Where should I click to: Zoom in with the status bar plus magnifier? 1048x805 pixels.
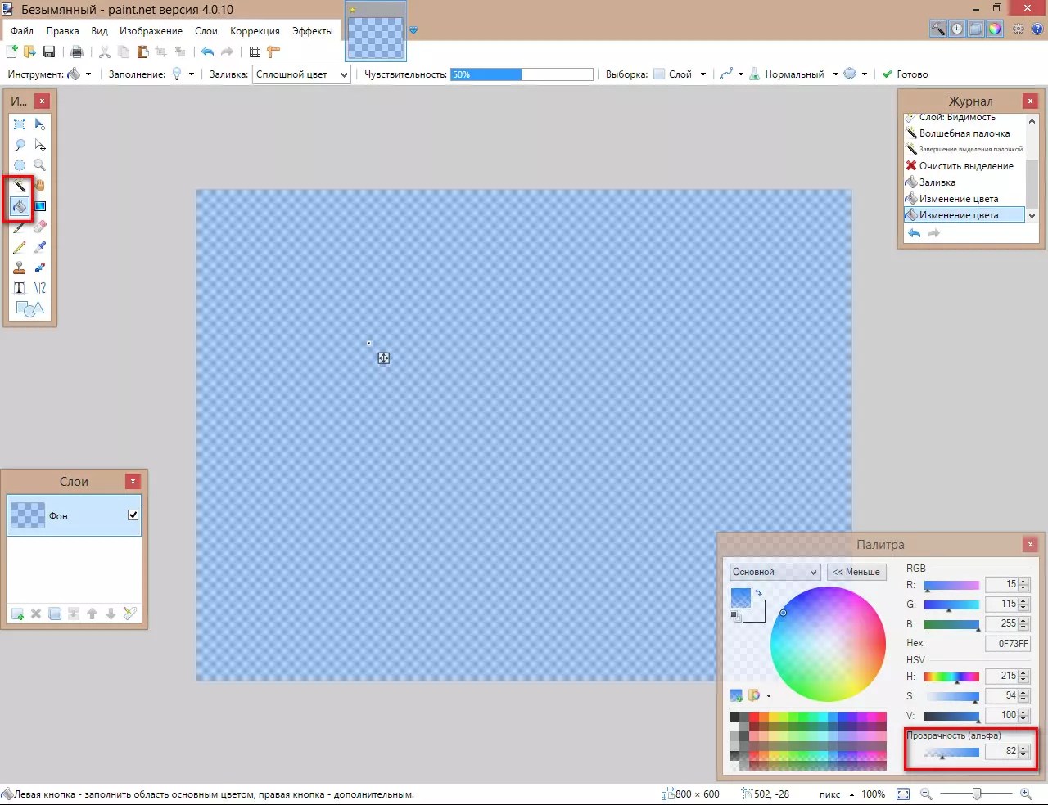pyautogui.click(x=1026, y=794)
